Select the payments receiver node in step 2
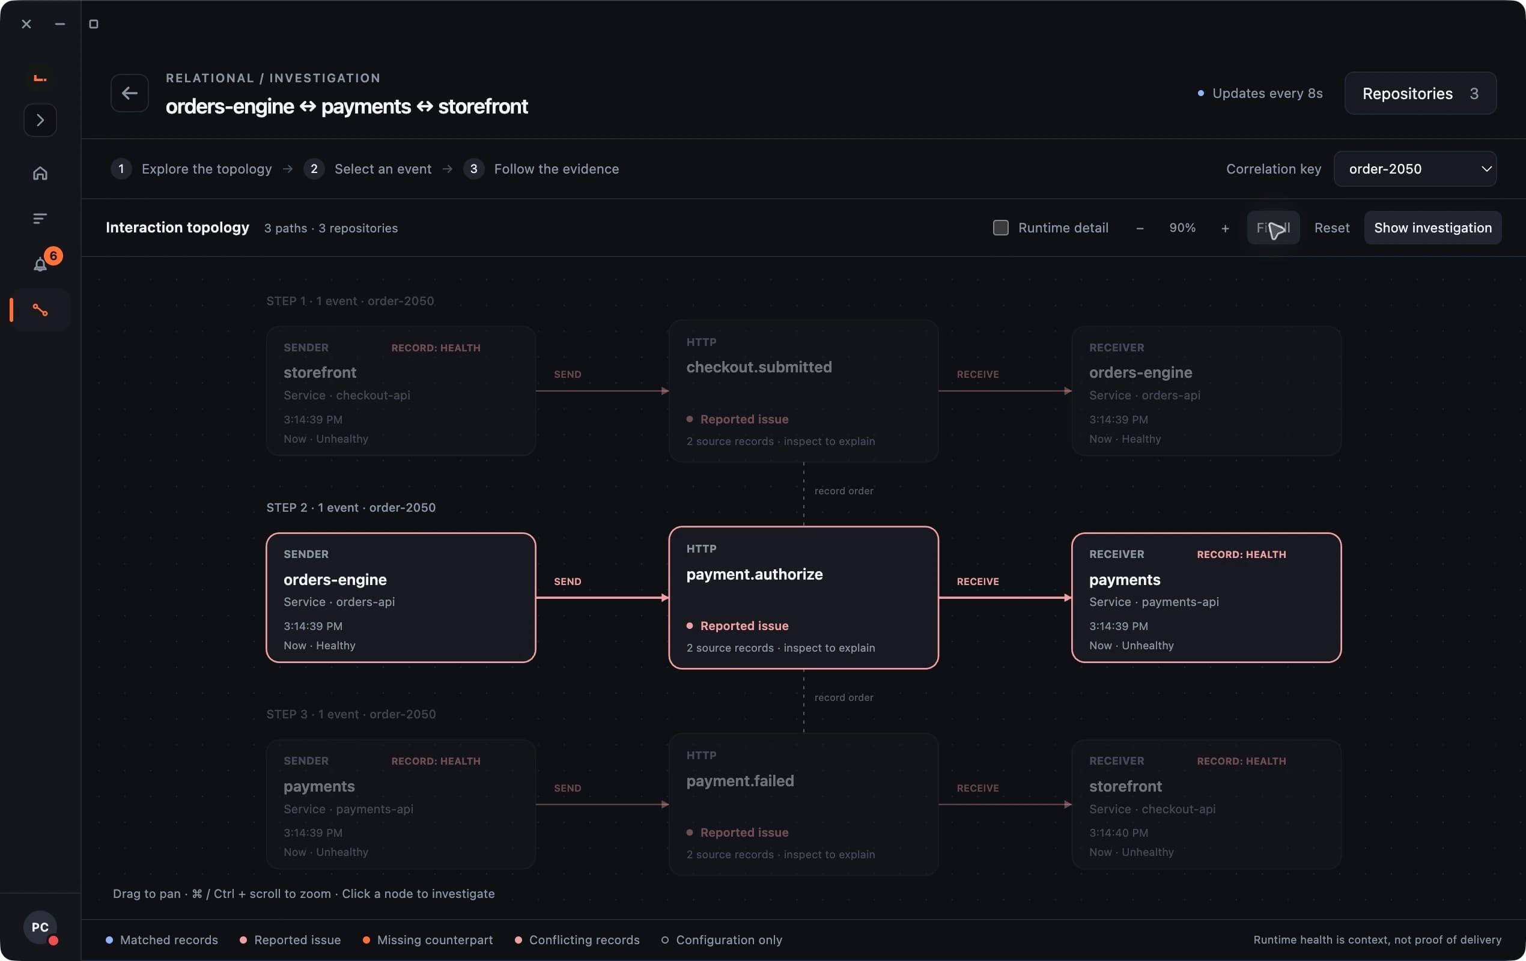Viewport: 1526px width, 961px height. 1206,598
